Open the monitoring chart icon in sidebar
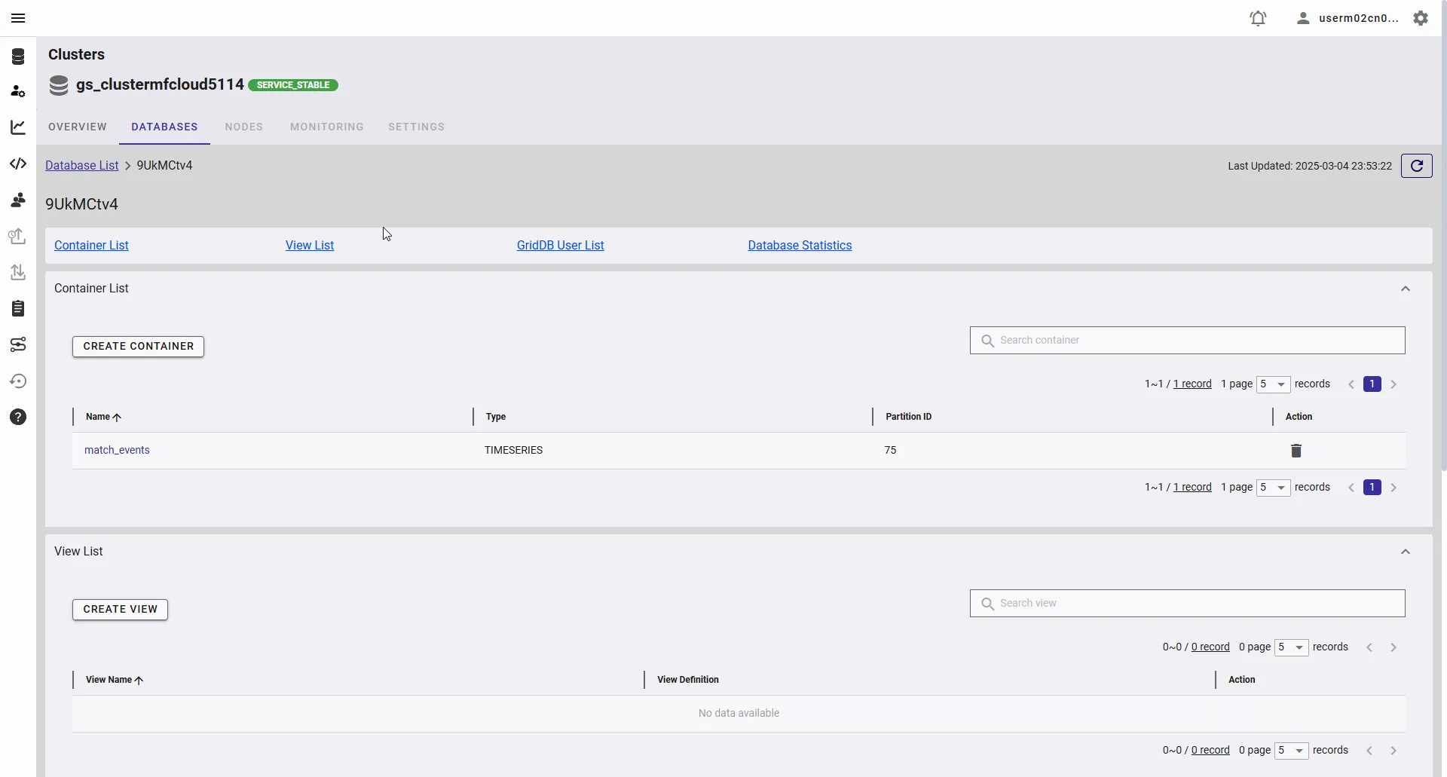1447x777 pixels. point(18,127)
